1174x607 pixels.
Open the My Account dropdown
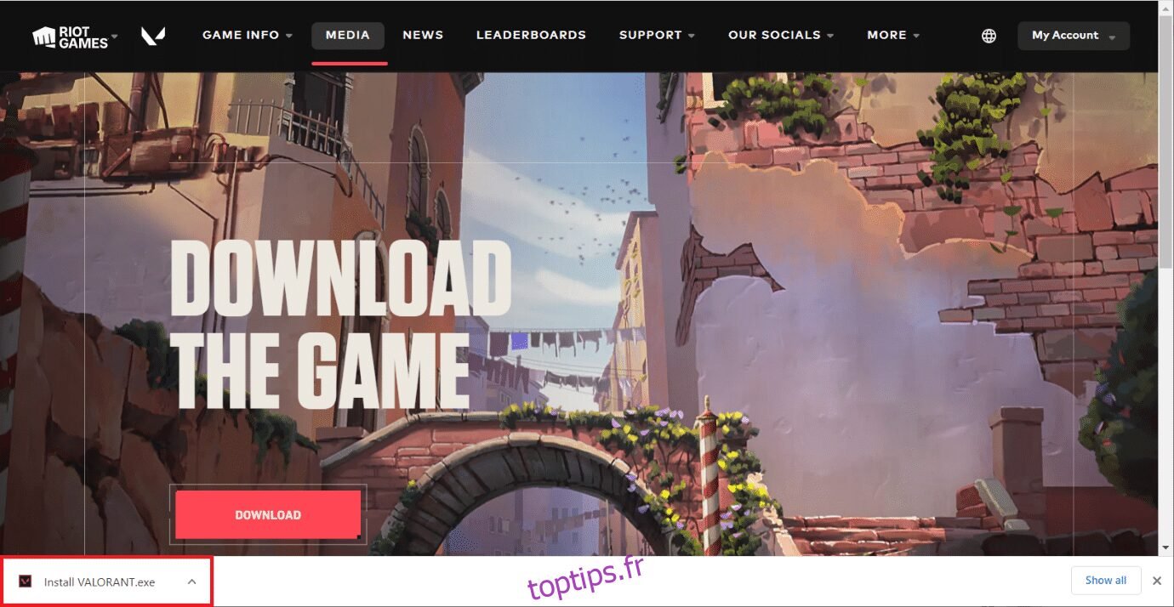click(x=1074, y=36)
